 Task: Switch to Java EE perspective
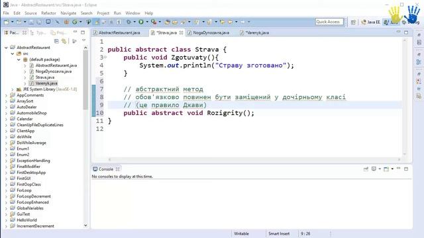pos(371,22)
